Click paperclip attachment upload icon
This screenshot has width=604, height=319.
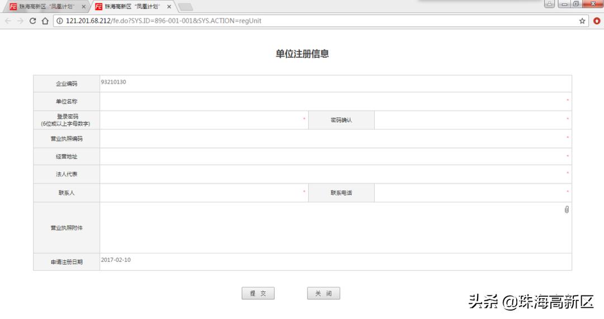point(567,209)
